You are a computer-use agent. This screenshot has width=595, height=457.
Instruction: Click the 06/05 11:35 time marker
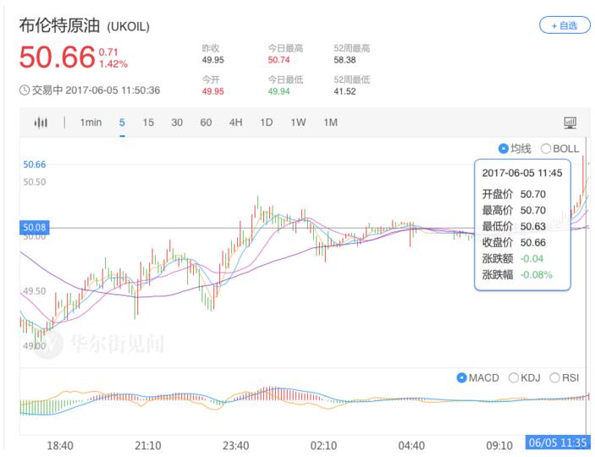click(x=556, y=443)
